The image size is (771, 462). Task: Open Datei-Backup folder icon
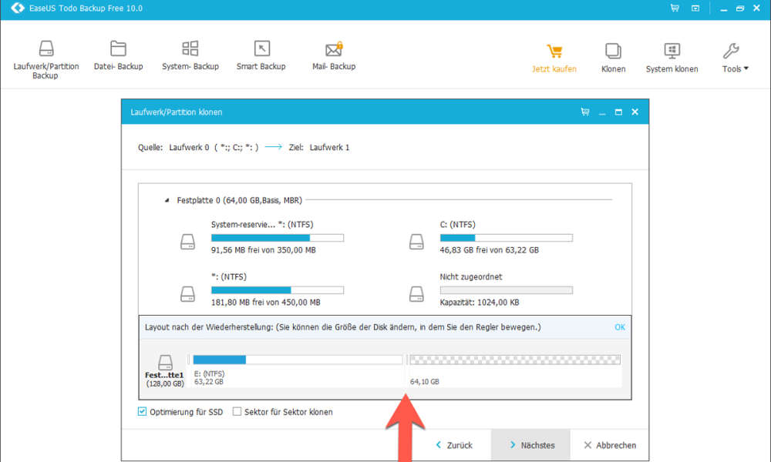pyautogui.click(x=118, y=49)
